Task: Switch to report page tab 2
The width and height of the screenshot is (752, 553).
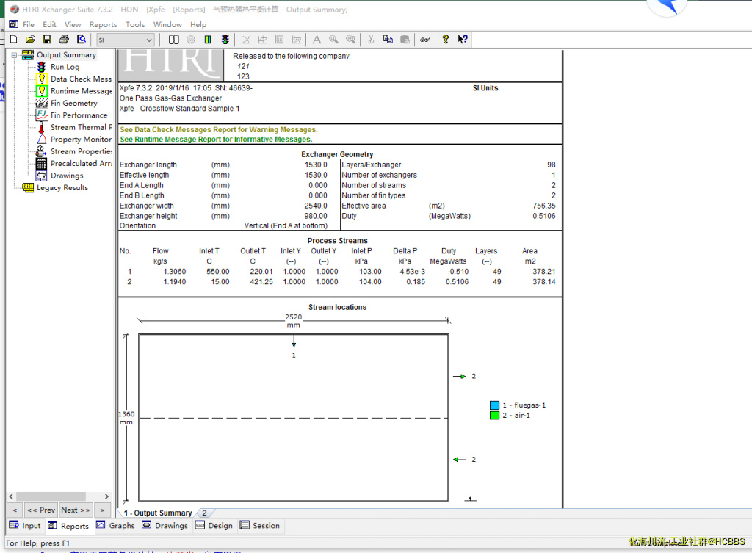Action: (204, 513)
